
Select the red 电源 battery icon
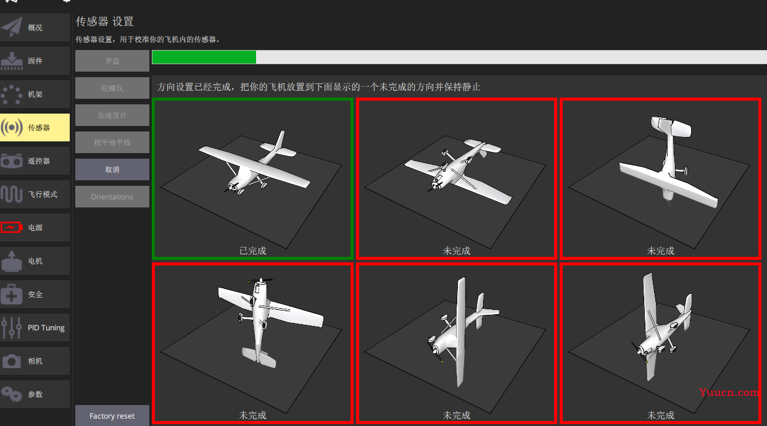coord(12,228)
